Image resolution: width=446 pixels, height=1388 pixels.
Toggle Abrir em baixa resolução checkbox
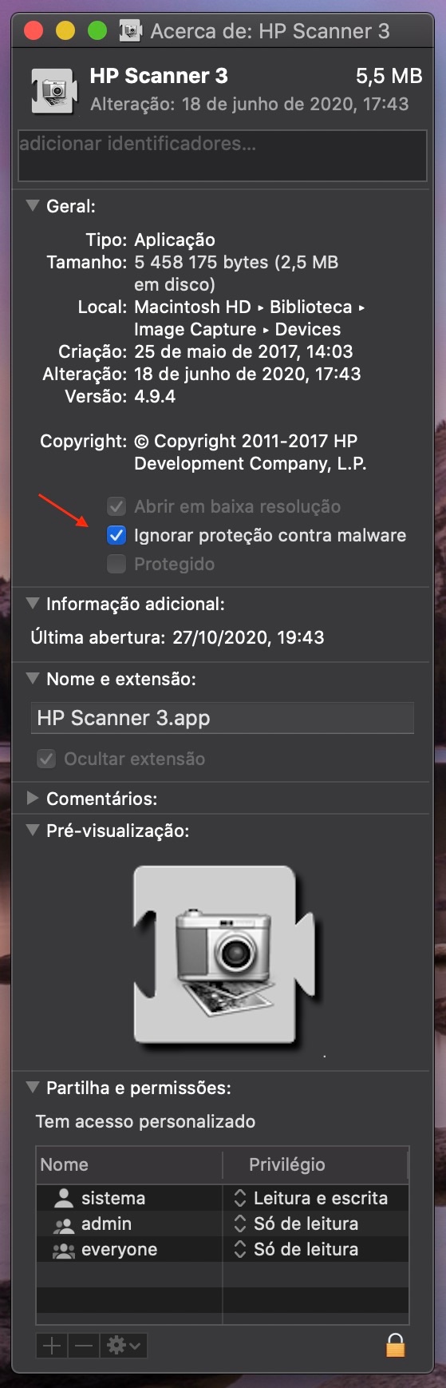116,506
